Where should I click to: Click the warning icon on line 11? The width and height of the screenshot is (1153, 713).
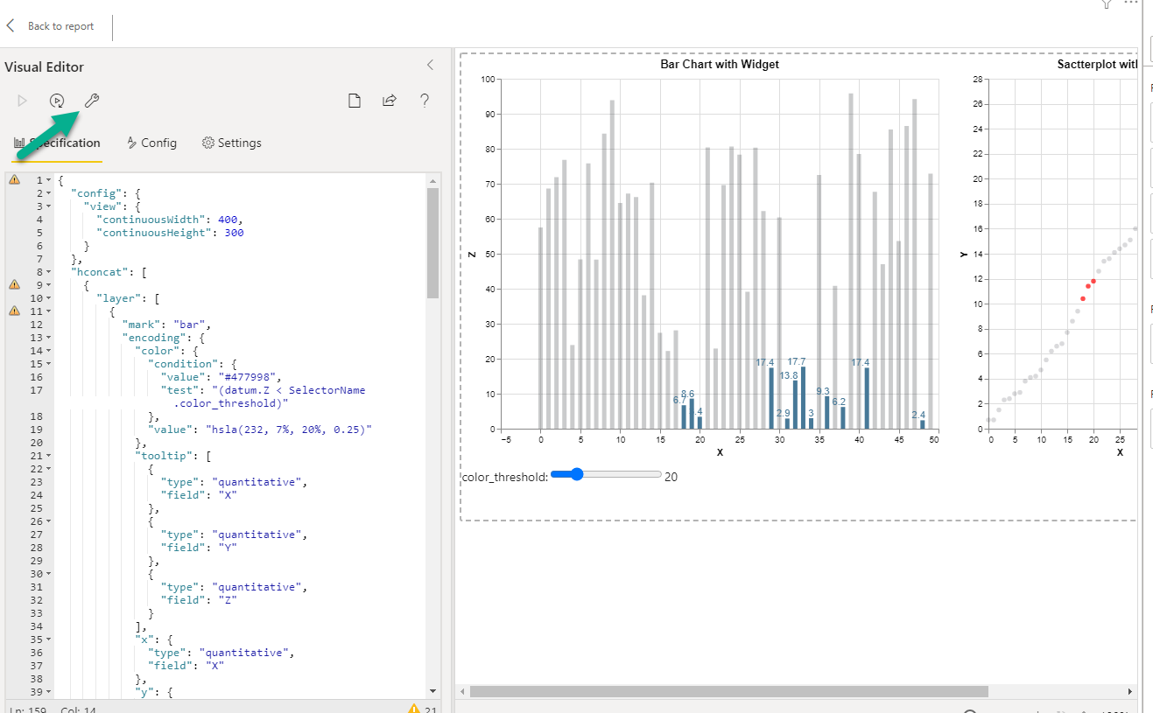point(14,311)
